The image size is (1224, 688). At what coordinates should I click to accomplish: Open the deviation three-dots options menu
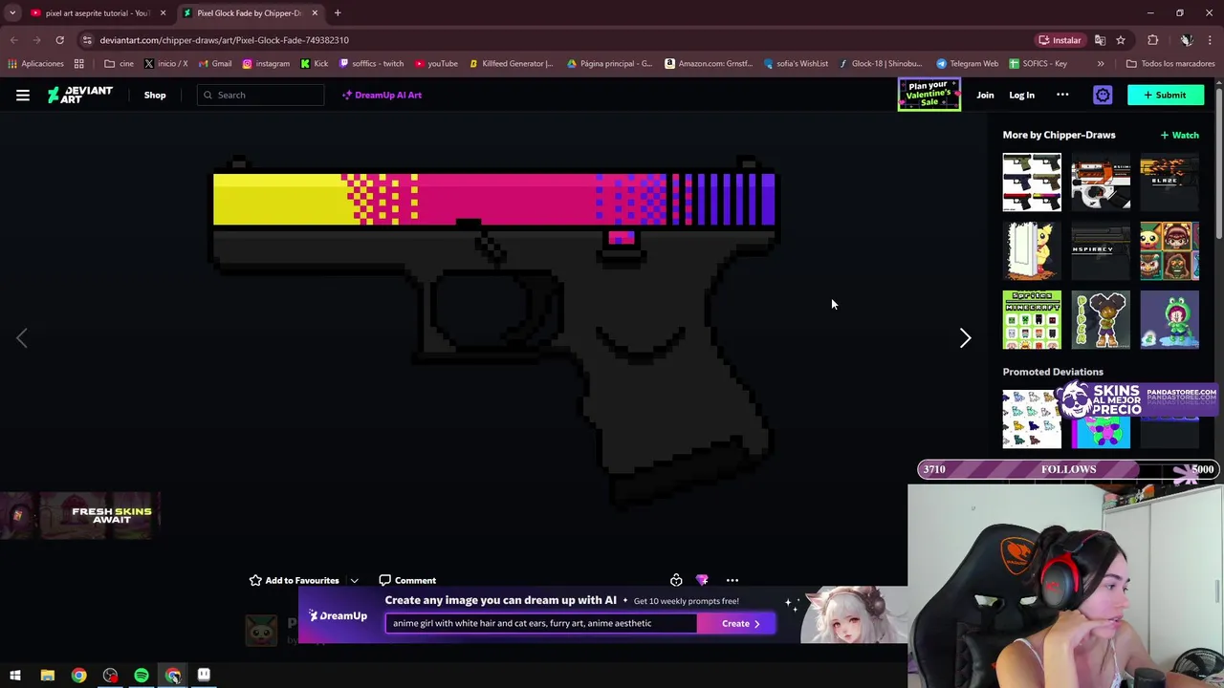pyautogui.click(x=732, y=580)
